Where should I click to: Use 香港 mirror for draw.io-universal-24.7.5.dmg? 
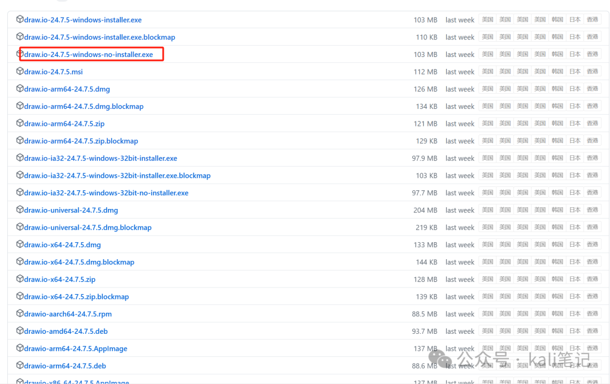click(x=592, y=210)
